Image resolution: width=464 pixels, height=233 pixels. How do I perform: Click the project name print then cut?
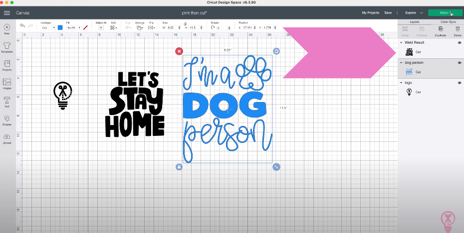[194, 13]
